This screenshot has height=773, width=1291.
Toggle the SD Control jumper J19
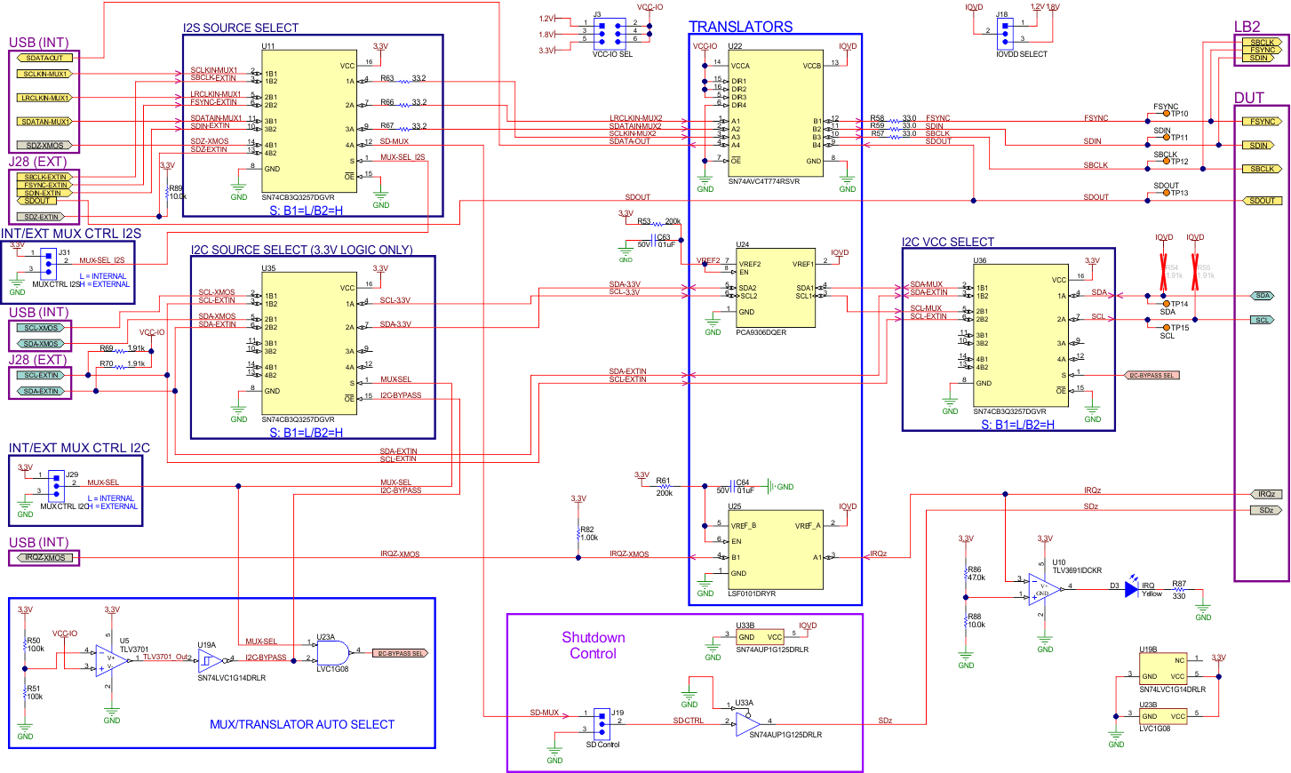601,724
